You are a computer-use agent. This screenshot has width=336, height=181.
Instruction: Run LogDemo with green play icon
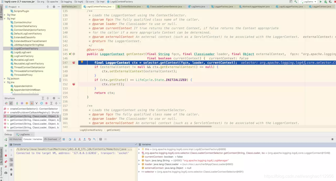click(321, 2)
